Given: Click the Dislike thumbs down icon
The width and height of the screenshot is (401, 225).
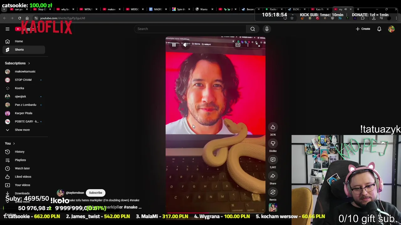Looking at the screenshot, I should point(273,143).
